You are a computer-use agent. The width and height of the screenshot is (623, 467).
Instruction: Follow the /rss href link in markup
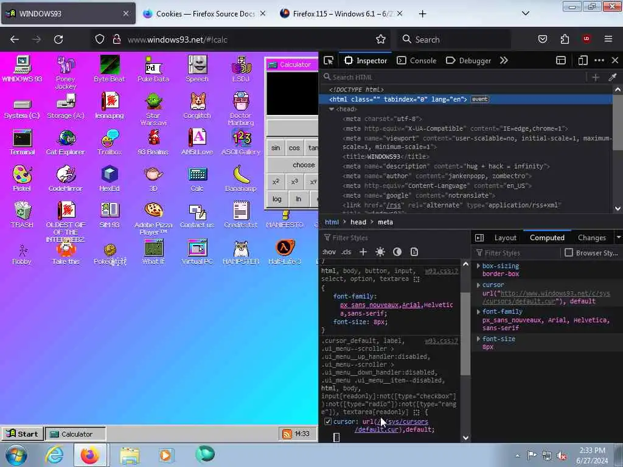395,206
